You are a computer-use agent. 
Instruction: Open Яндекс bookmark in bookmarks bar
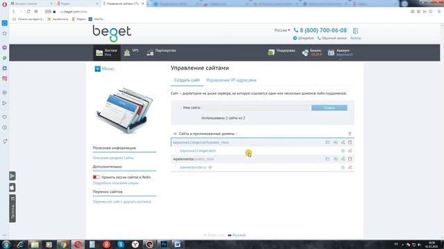click(78, 19)
